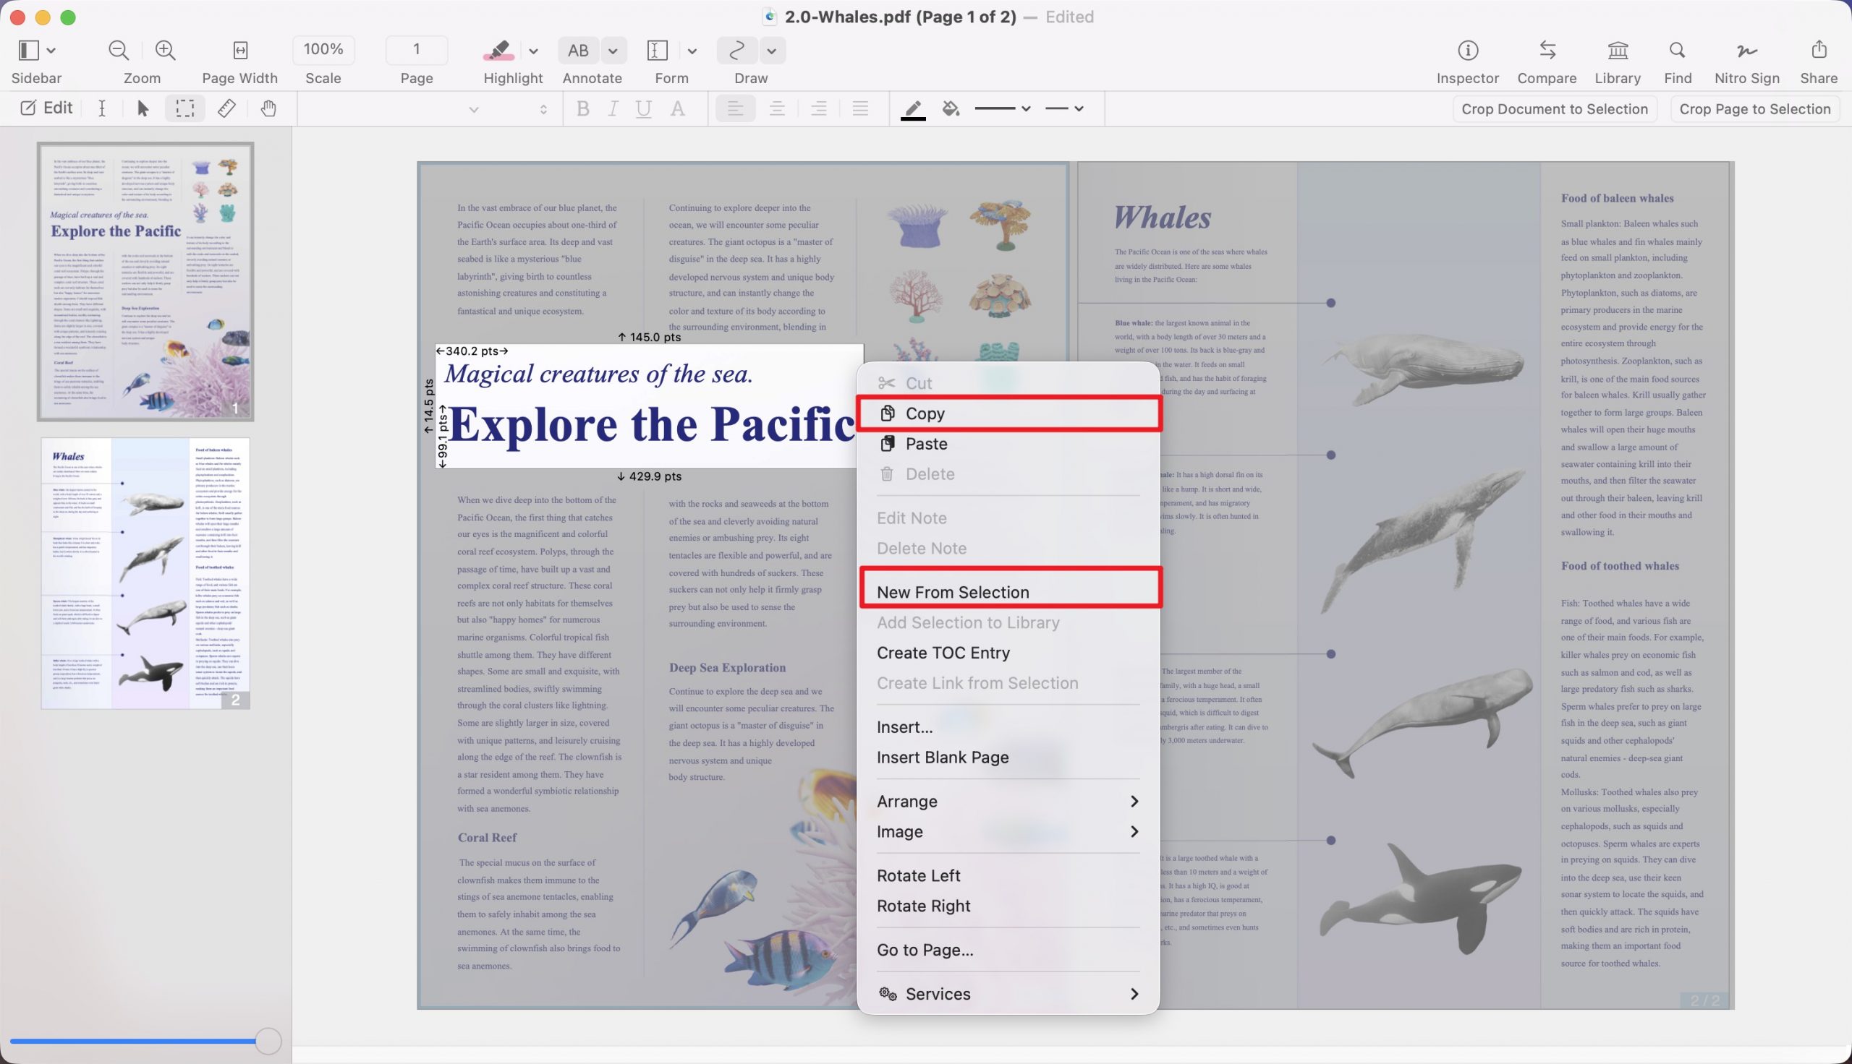Select the Highlight marker tool
The height and width of the screenshot is (1064, 1852).
coord(498,51)
